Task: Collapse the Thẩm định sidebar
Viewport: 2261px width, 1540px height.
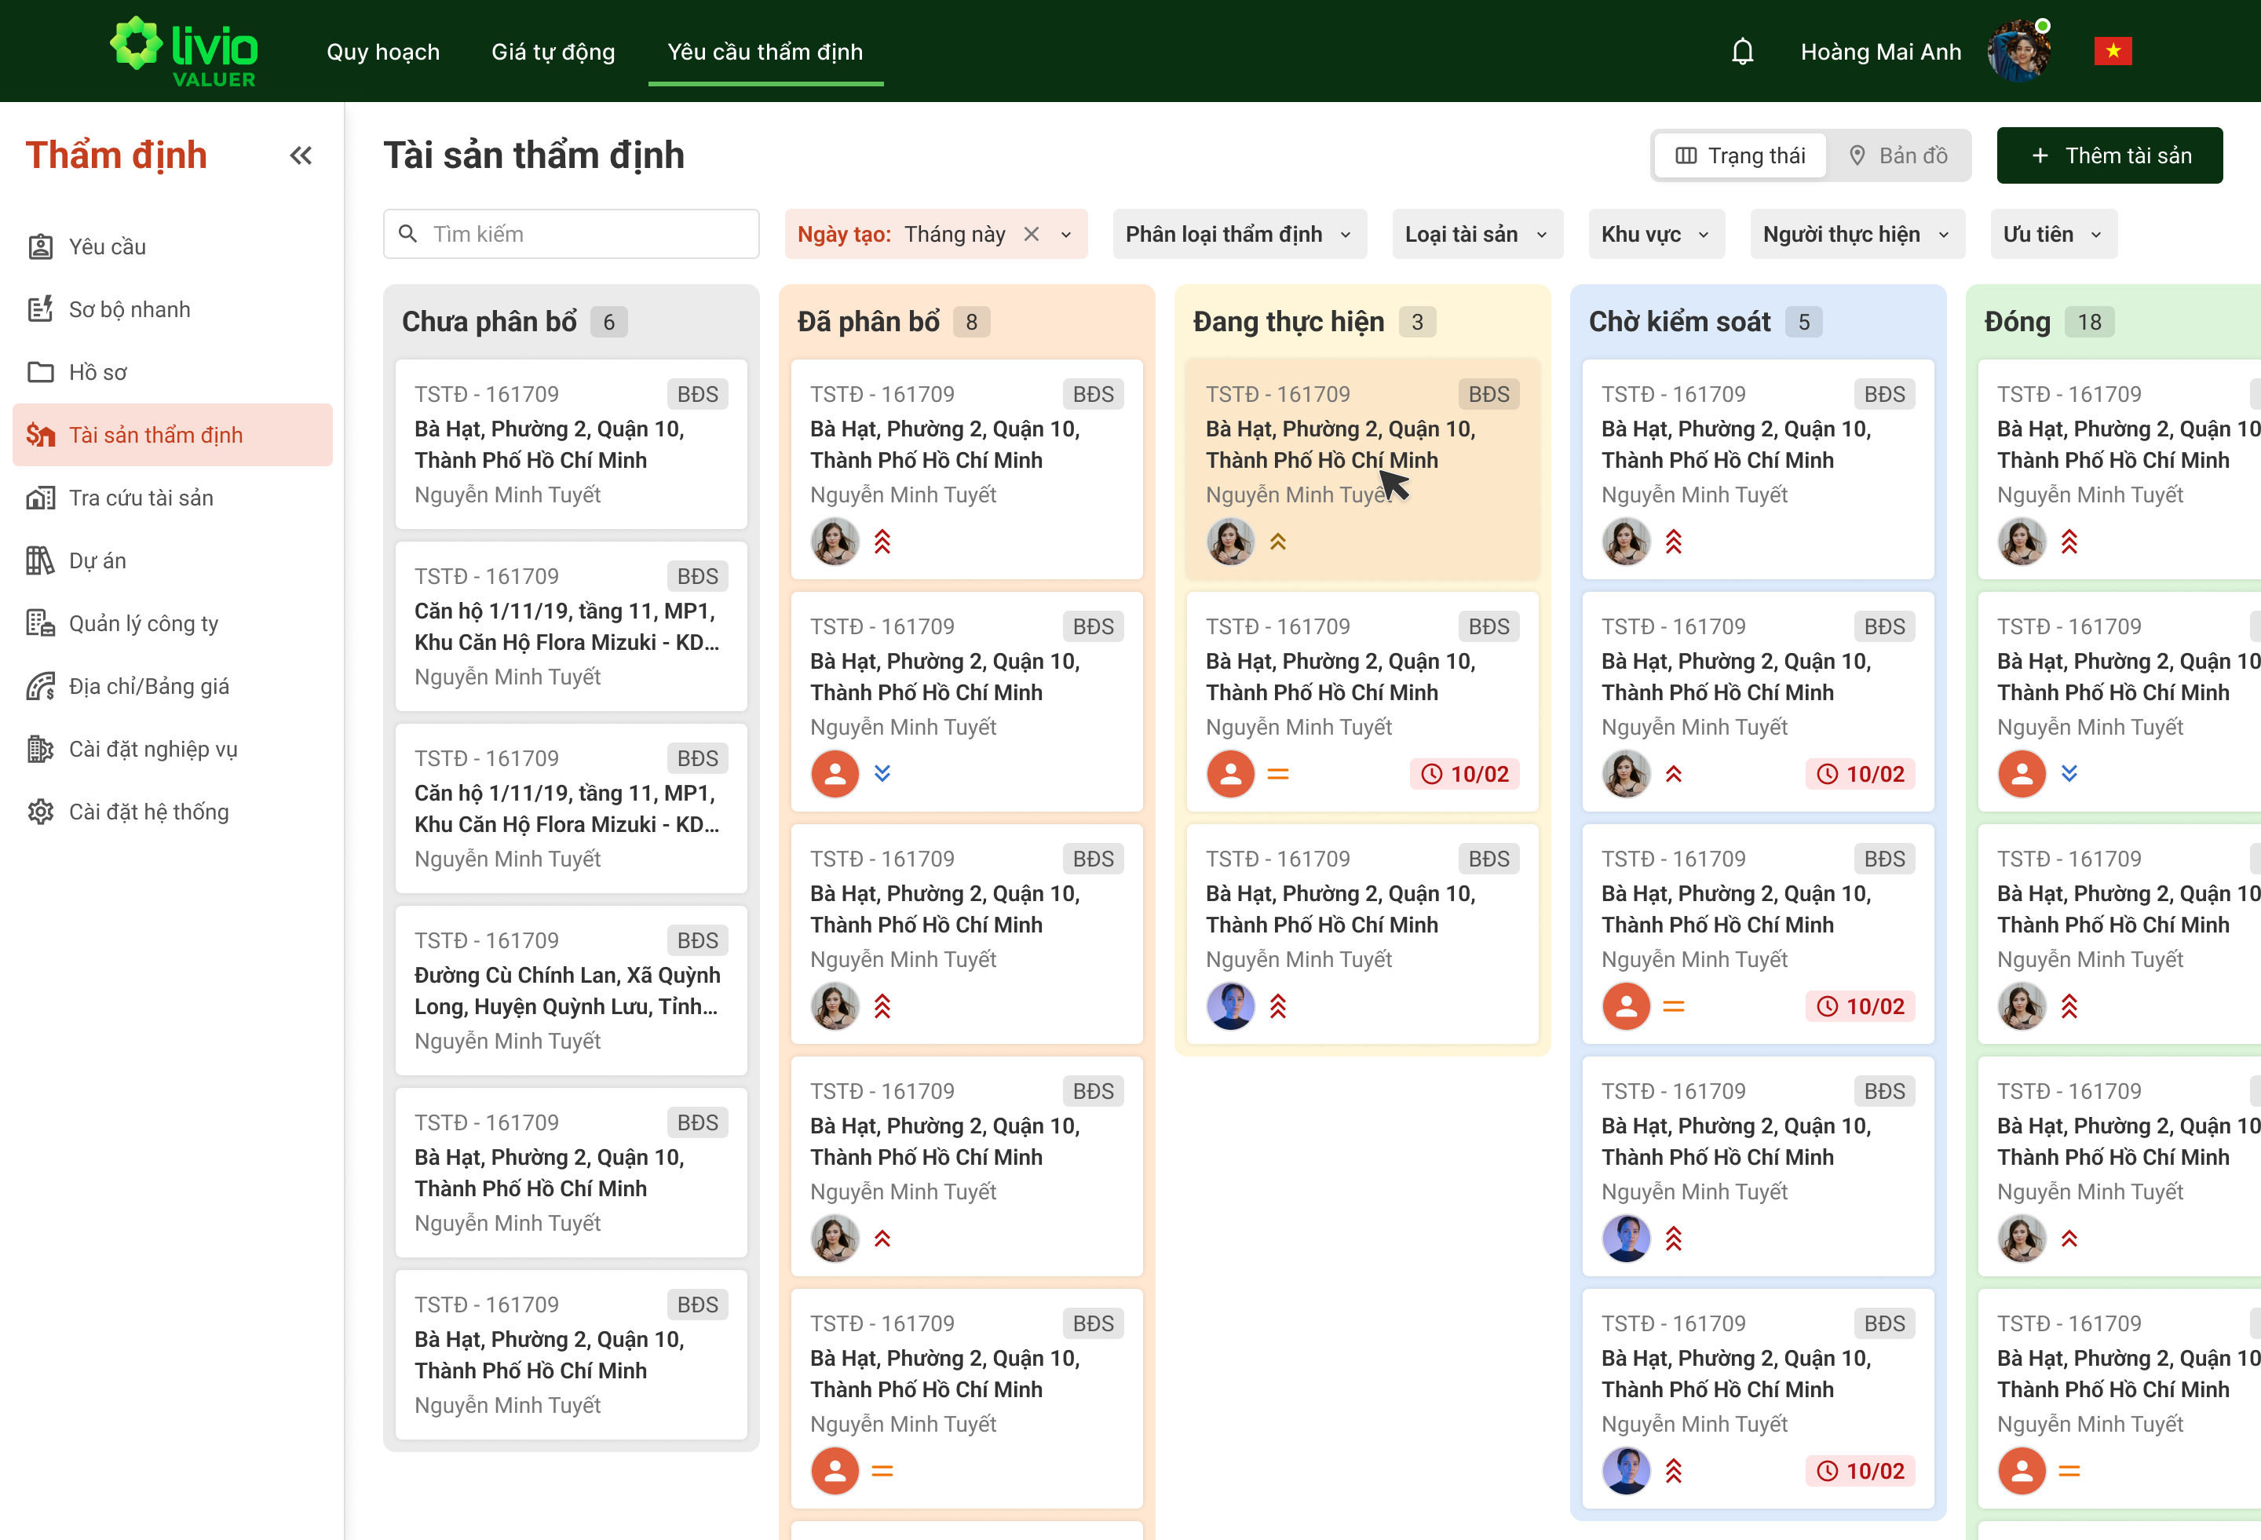Action: coord(301,155)
